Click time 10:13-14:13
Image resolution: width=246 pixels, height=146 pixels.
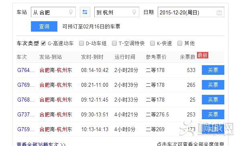point(95,129)
